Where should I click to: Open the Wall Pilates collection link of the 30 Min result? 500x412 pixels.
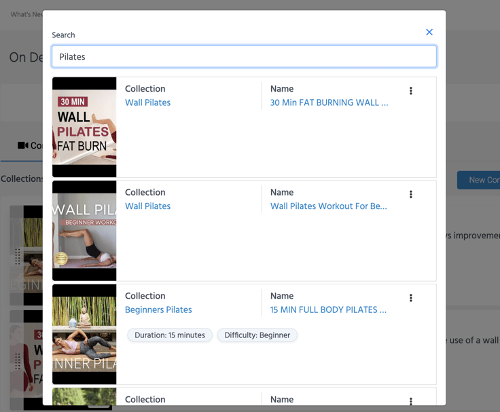(x=147, y=102)
